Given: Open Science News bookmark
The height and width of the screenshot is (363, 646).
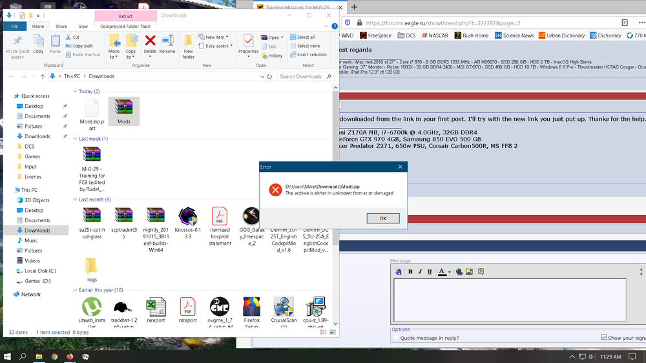Looking at the screenshot, I should [514, 36].
